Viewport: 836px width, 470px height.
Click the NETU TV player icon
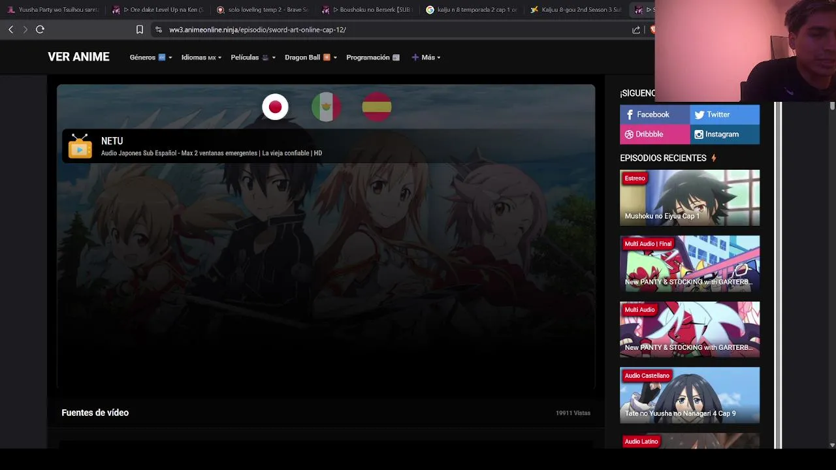click(x=80, y=146)
